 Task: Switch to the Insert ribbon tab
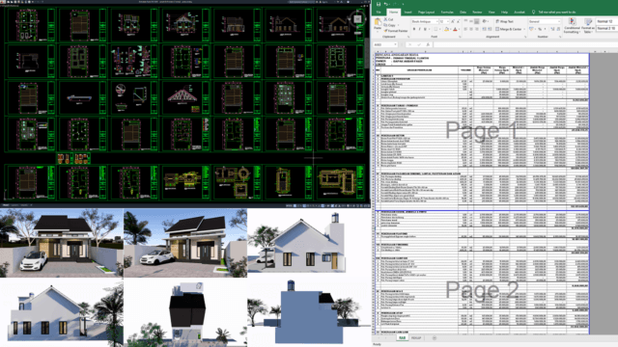(x=407, y=13)
